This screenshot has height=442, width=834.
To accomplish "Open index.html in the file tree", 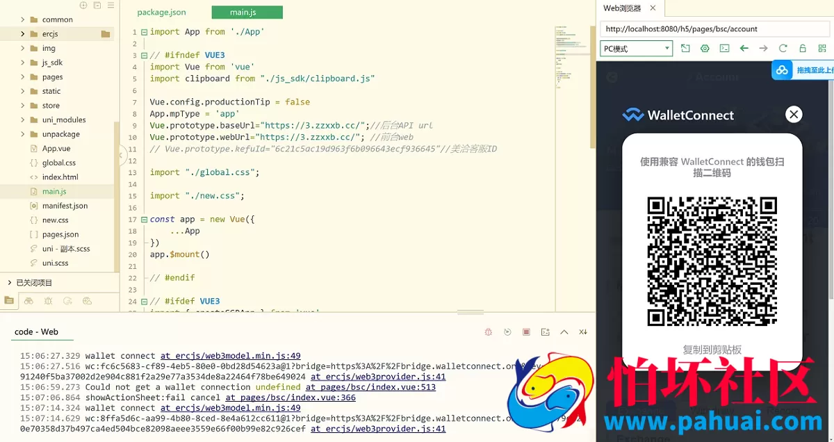I will click(60, 177).
